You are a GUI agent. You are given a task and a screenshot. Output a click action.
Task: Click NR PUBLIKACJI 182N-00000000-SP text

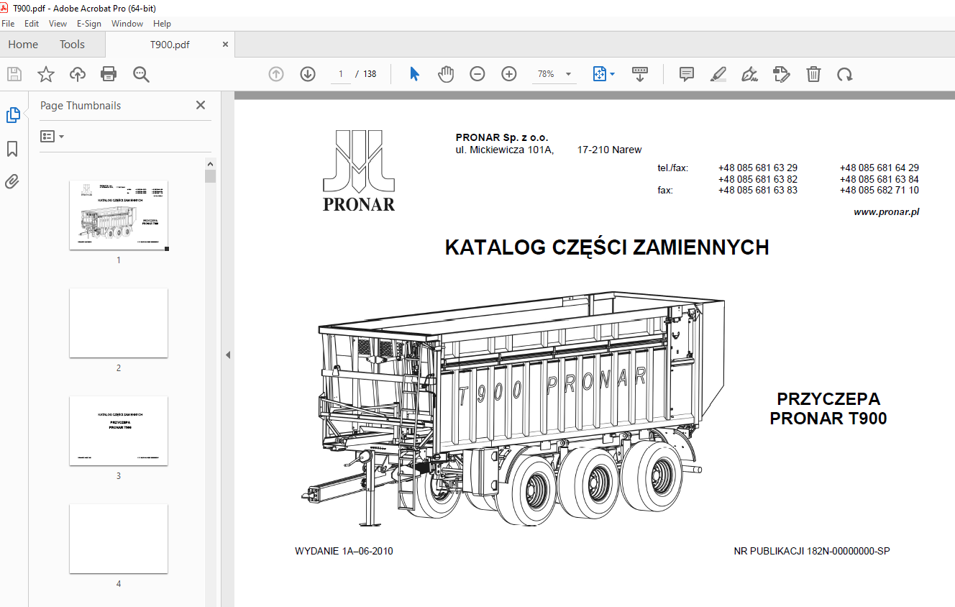[812, 552]
